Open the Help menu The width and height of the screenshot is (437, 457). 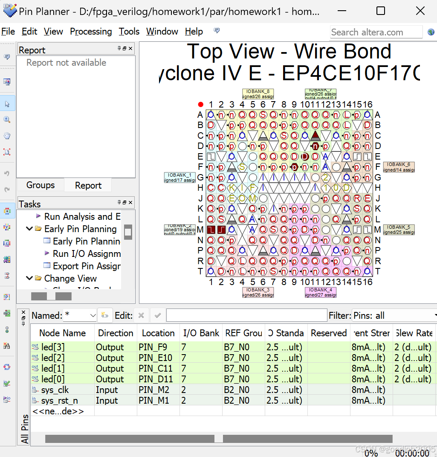(x=194, y=31)
